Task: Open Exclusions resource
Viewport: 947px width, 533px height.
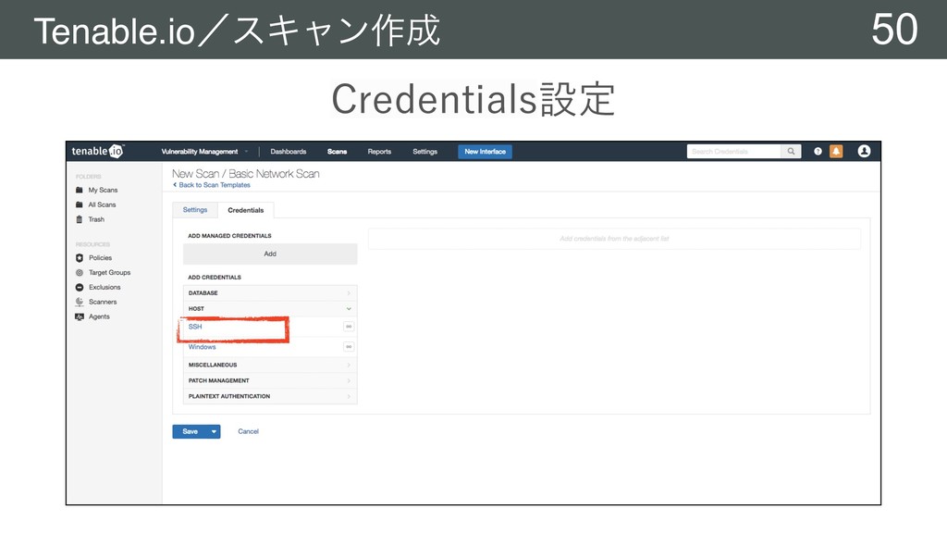Action: pos(105,287)
